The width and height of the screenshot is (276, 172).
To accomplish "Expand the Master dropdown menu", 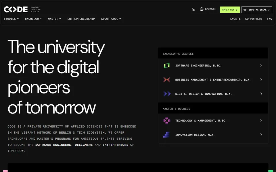I will [x=54, y=19].
